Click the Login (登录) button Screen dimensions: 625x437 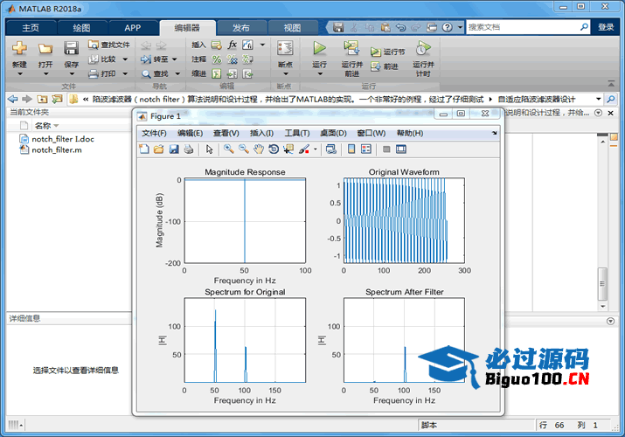click(x=606, y=27)
